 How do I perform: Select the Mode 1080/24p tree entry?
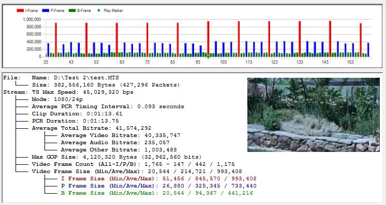(x=57, y=99)
